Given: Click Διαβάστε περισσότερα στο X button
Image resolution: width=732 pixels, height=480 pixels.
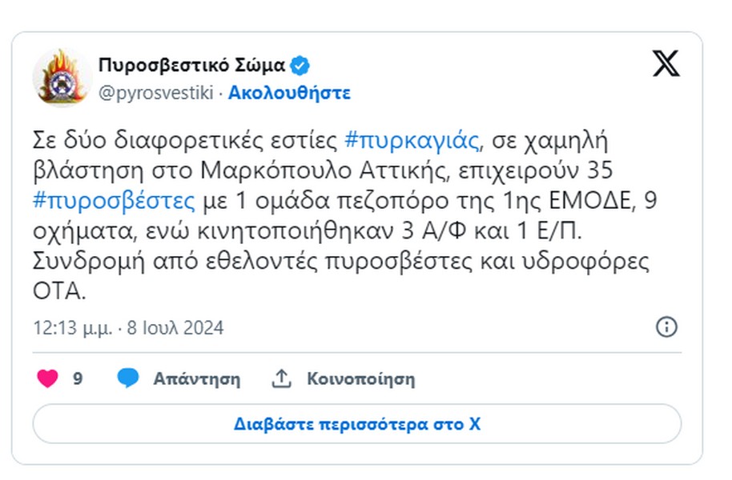Looking at the screenshot, I should [x=357, y=424].
